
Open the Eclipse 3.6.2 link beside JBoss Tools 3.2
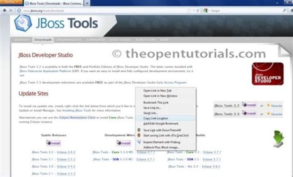click(x=66, y=152)
